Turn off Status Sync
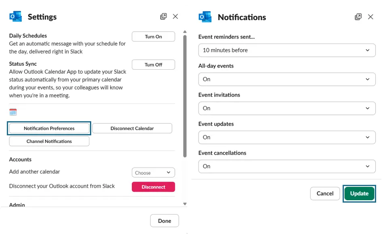 tap(153, 65)
